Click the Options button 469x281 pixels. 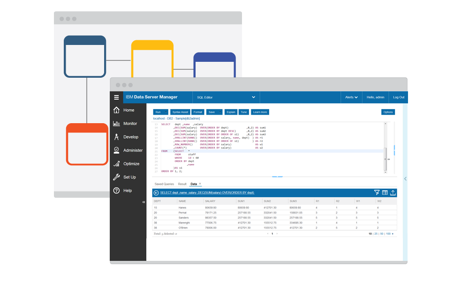[388, 112]
